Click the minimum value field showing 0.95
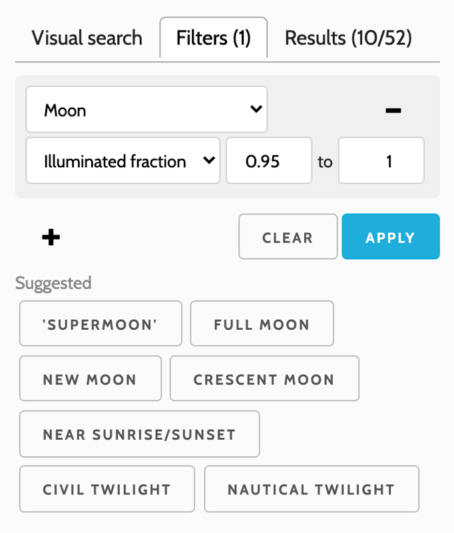Screen dimensions: 454x533 coord(269,161)
